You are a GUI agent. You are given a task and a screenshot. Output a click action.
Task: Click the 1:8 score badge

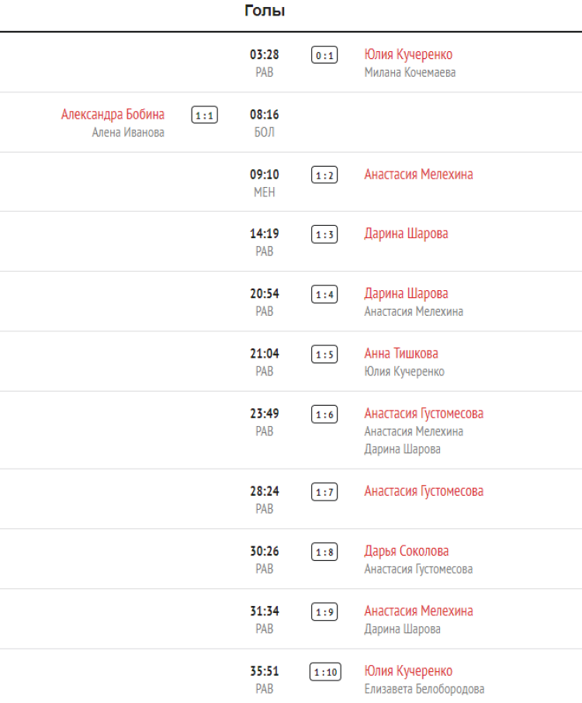[x=324, y=552]
